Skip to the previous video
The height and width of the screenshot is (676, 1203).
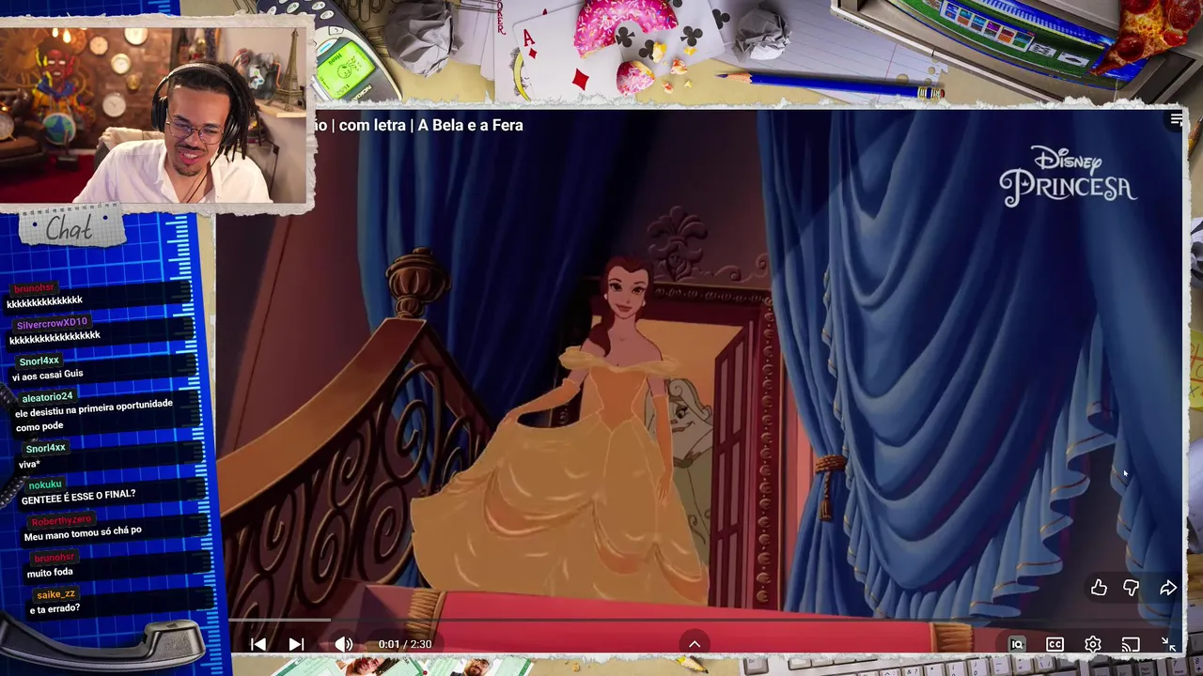pos(258,644)
